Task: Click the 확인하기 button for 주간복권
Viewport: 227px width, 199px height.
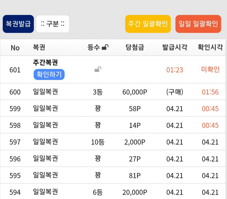Action: (x=49, y=74)
